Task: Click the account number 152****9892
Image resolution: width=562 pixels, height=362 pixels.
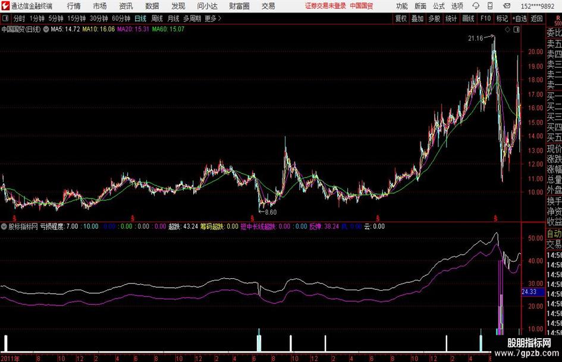Action: coord(537,6)
